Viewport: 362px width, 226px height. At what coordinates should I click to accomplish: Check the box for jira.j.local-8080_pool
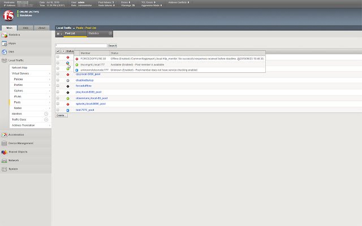[x=58, y=92]
